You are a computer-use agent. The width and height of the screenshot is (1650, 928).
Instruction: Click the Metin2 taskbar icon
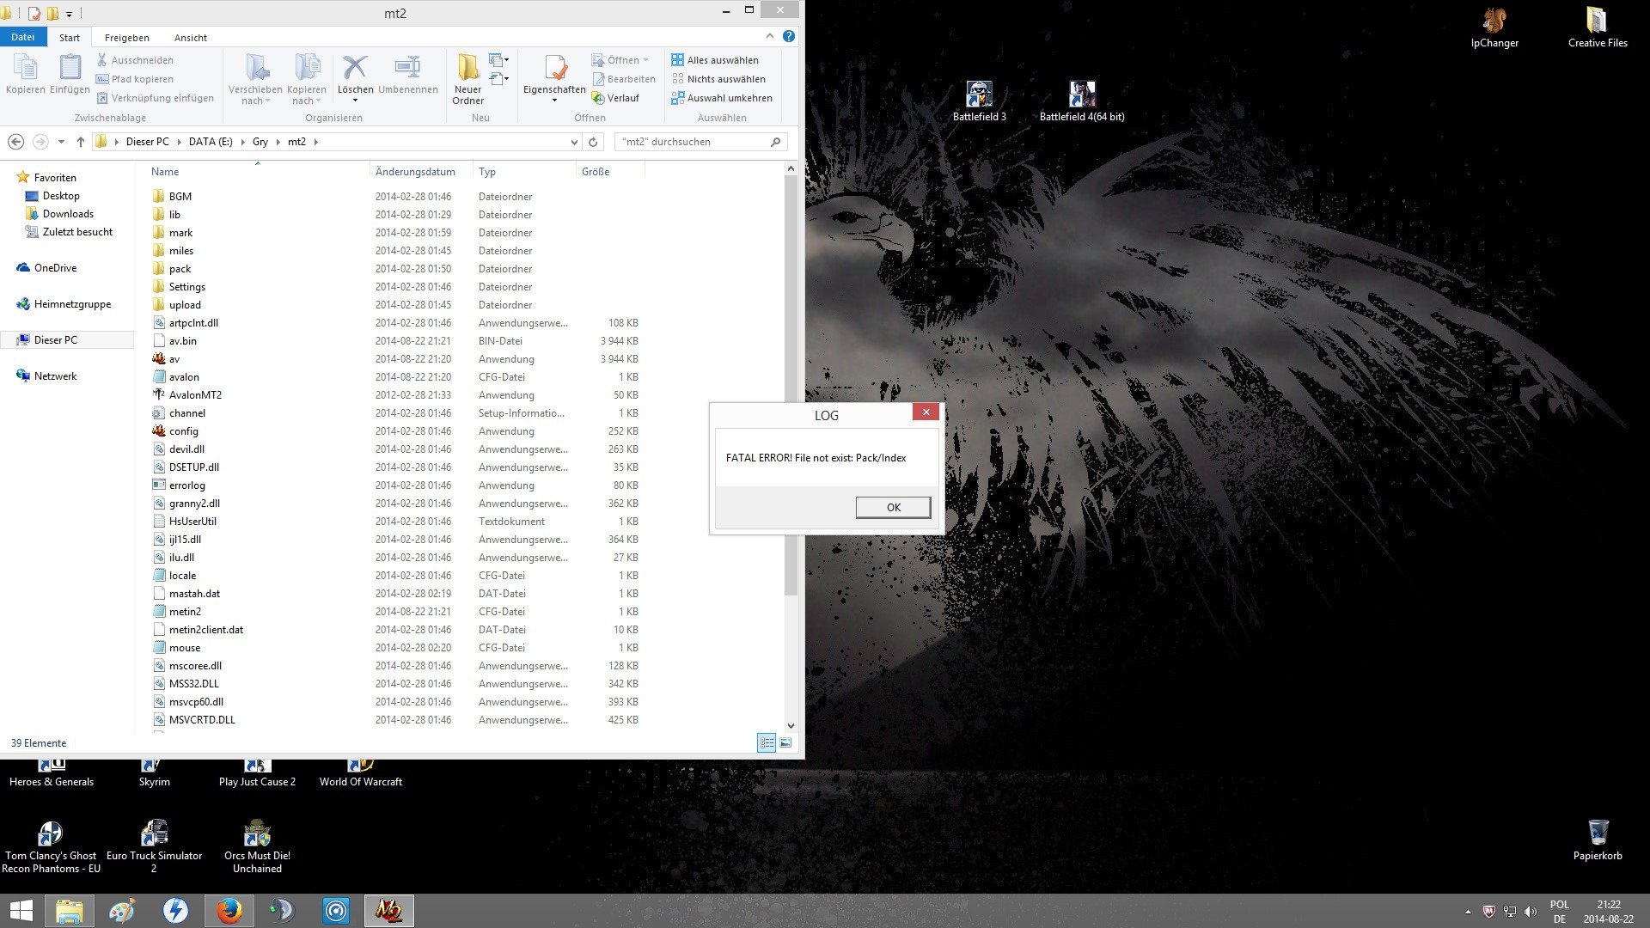[x=388, y=911]
